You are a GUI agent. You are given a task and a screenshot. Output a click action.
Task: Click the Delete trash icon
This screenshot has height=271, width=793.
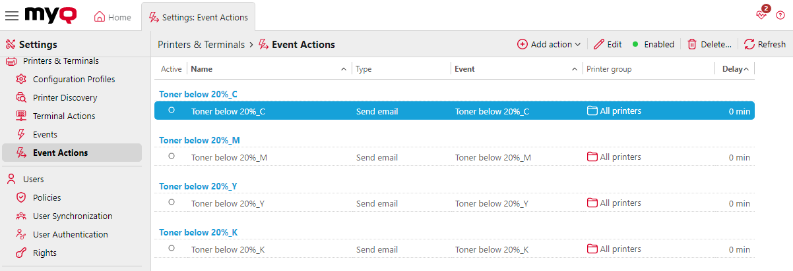coord(692,44)
